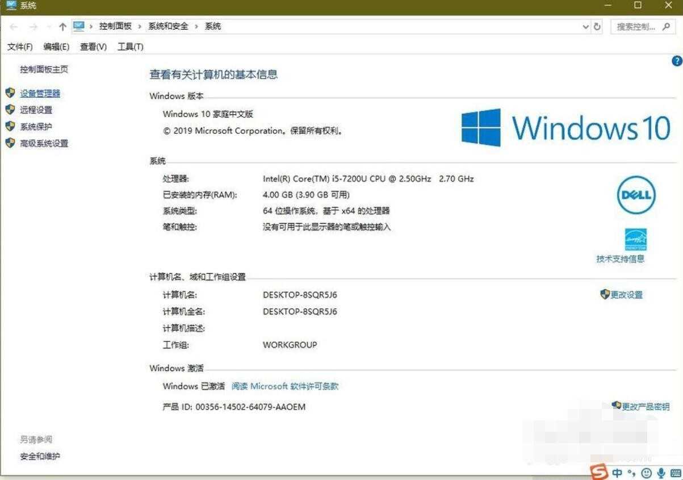The height and width of the screenshot is (480, 683).
Task: Open the 查看(V) menu
Action: pyautogui.click(x=93, y=47)
